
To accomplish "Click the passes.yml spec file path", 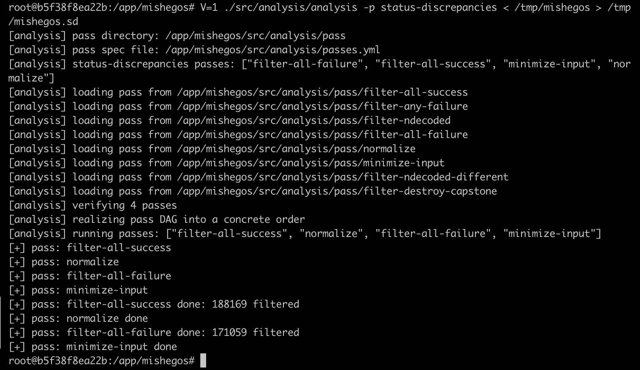I will pyautogui.click(x=272, y=50).
